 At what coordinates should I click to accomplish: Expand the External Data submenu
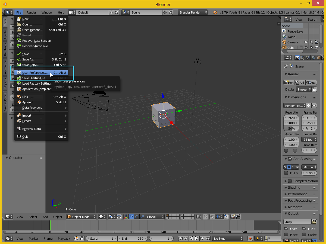[x=41, y=129]
